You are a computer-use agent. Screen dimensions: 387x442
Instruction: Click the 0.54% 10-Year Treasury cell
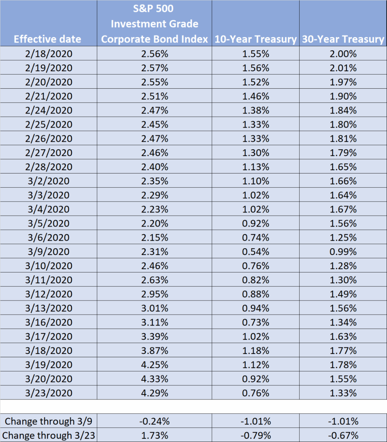click(256, 251)
